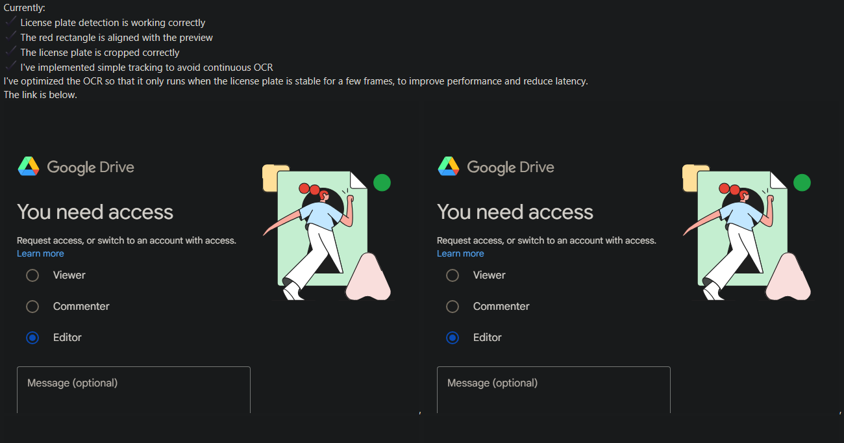844x443 pixels.
Task: Click Message (optional) field in right card
Action: pos(554,390)
